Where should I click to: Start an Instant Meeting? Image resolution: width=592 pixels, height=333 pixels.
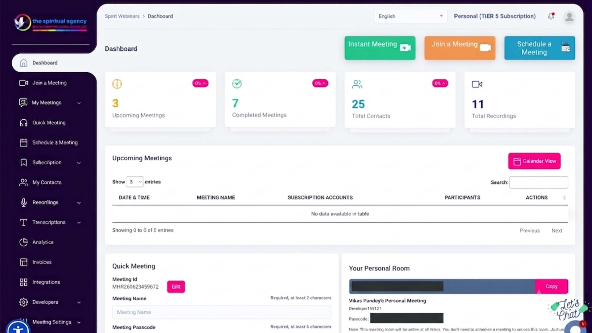pos(380,48)
